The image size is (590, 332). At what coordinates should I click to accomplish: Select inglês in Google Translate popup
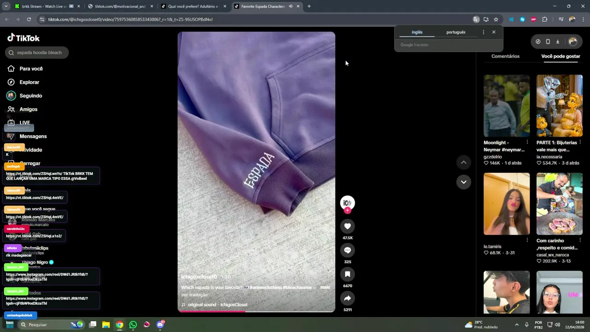(x=417, y=32)
